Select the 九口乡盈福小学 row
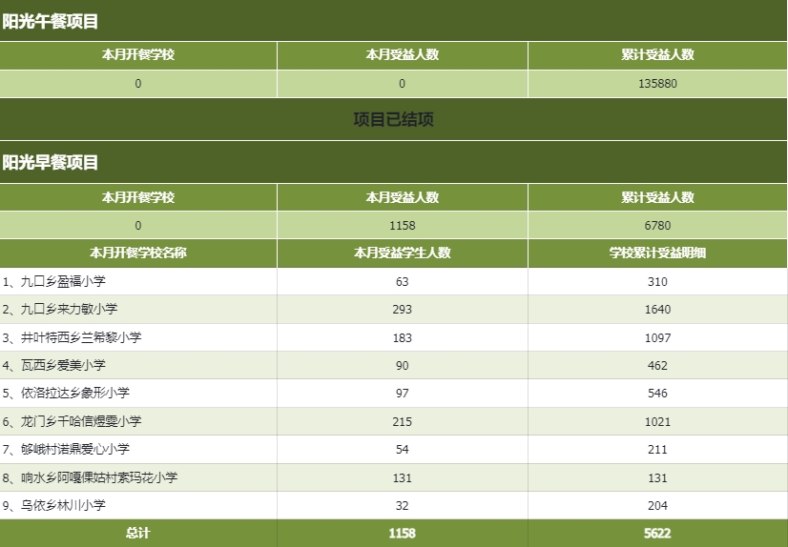This screenshot has width=788, height=547. click(393, 281)
